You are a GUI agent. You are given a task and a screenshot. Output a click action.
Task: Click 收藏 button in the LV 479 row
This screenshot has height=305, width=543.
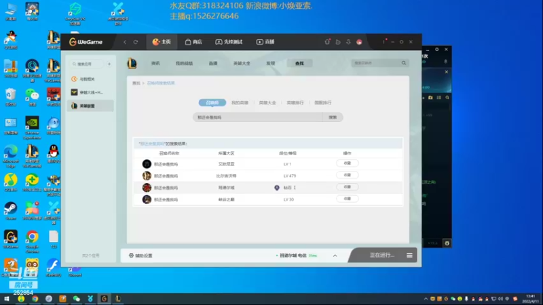[348, 175]
